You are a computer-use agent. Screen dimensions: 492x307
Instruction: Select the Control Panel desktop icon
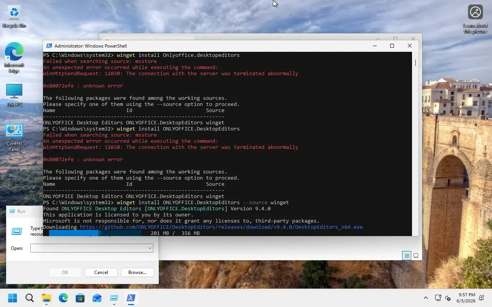click(14, 137)
